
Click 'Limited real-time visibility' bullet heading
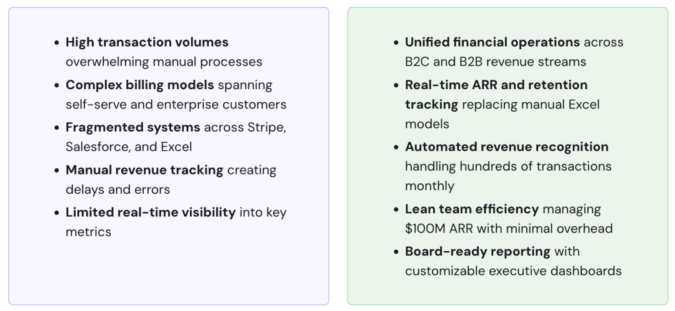tap(150, 212)
